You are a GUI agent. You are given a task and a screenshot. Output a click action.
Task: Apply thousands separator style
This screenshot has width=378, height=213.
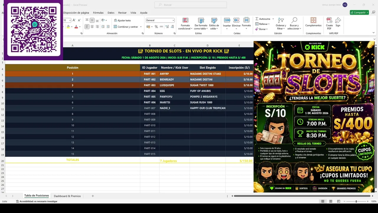click(161, 27)
